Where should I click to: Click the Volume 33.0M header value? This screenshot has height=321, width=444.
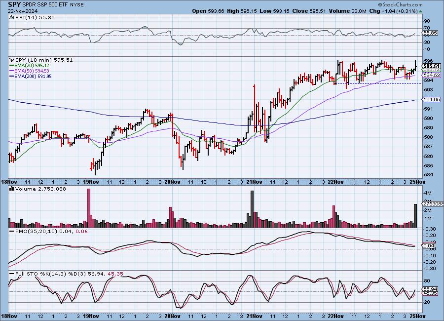[347, 11]
